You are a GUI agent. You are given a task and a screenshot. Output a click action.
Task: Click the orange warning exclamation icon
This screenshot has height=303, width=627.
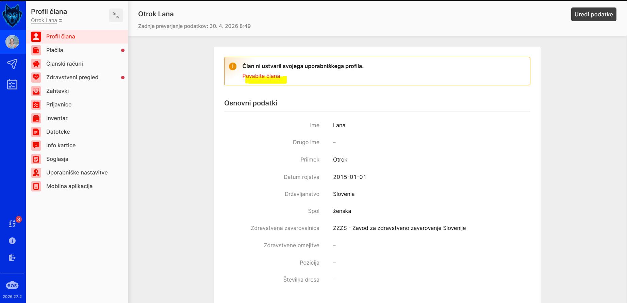[233, 66]
